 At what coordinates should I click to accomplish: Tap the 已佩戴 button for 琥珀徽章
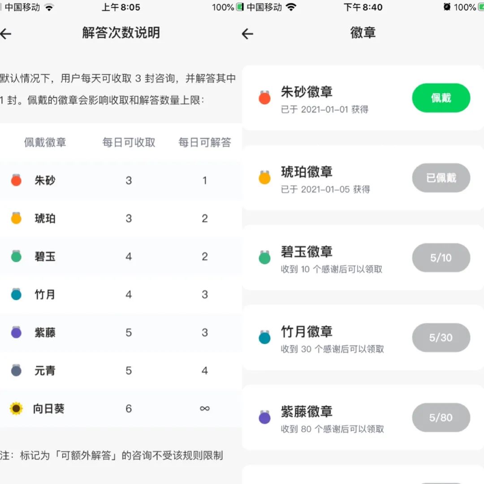441,178
